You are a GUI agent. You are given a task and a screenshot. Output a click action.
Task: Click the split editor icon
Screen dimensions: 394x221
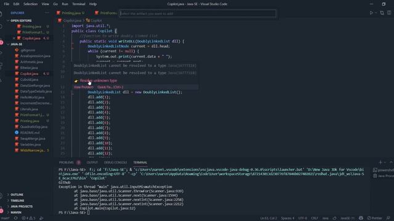pyautogui.click(x=389, y=13)
